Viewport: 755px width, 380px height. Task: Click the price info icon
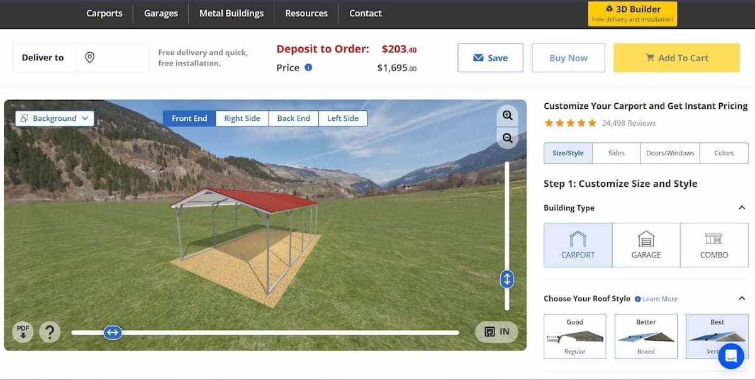pos(308,67)
